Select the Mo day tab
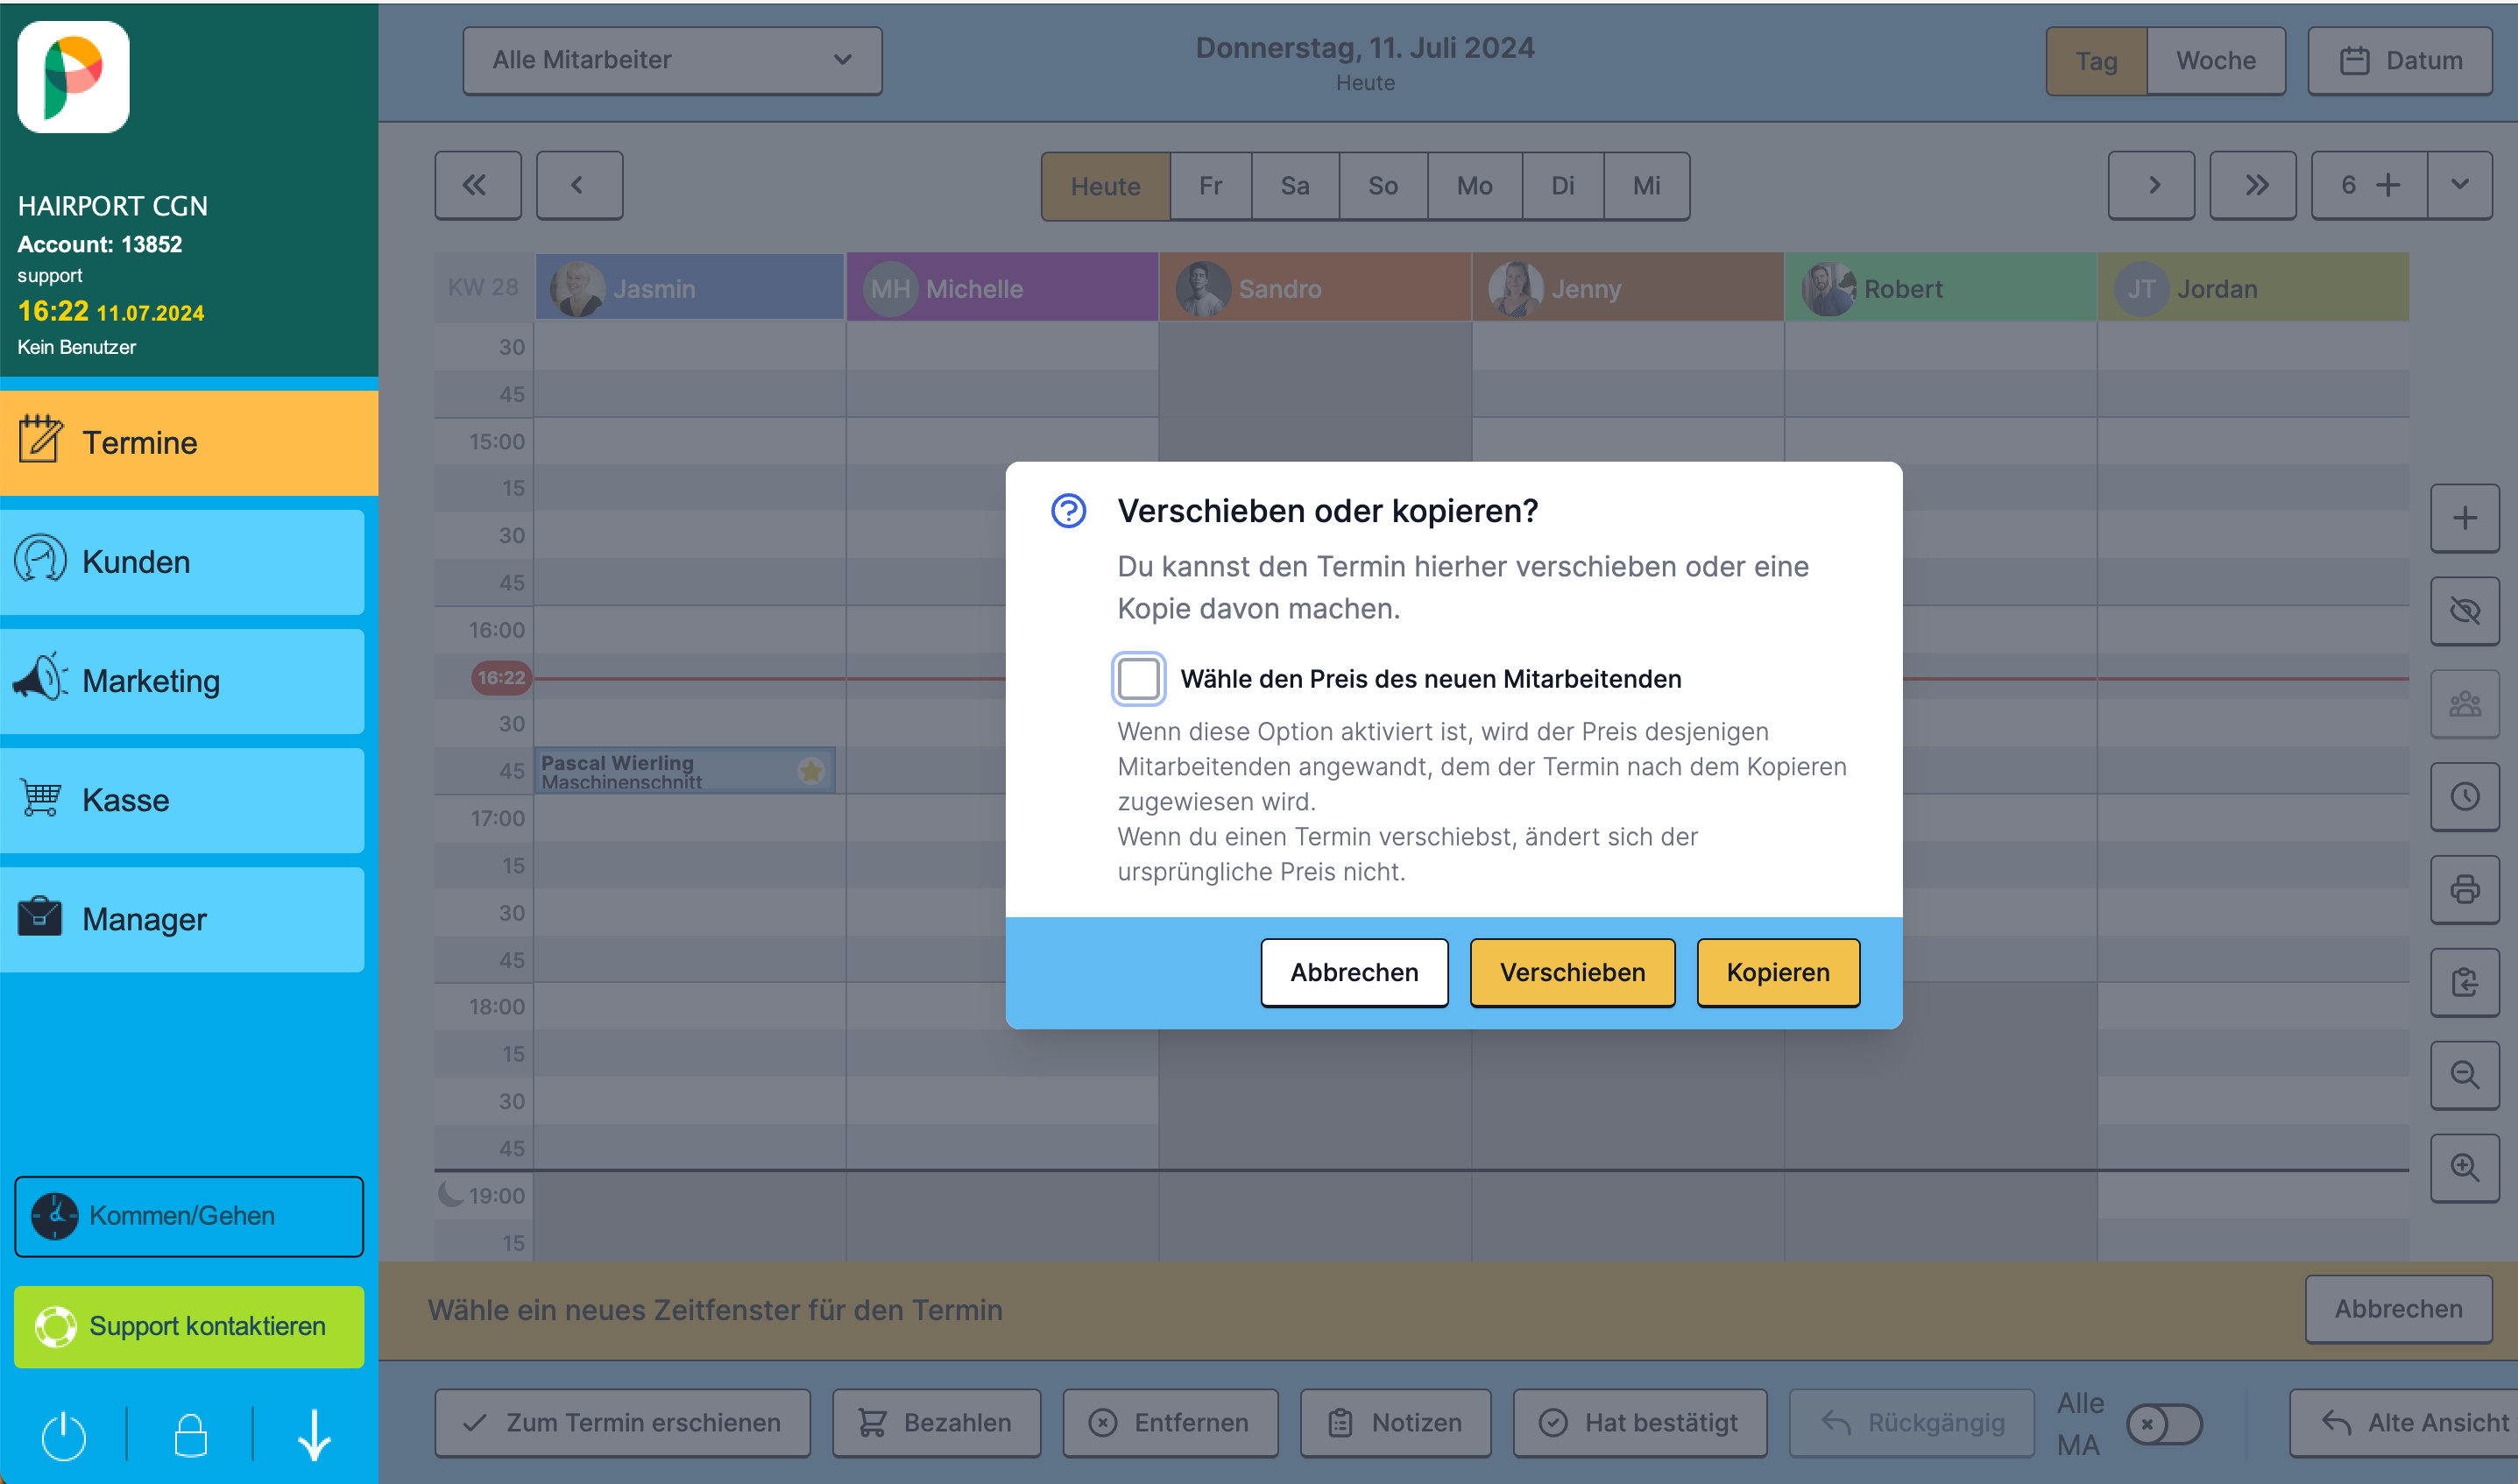The width and height of the screenshot is (2518, 1484). (x=1474, y=186)
